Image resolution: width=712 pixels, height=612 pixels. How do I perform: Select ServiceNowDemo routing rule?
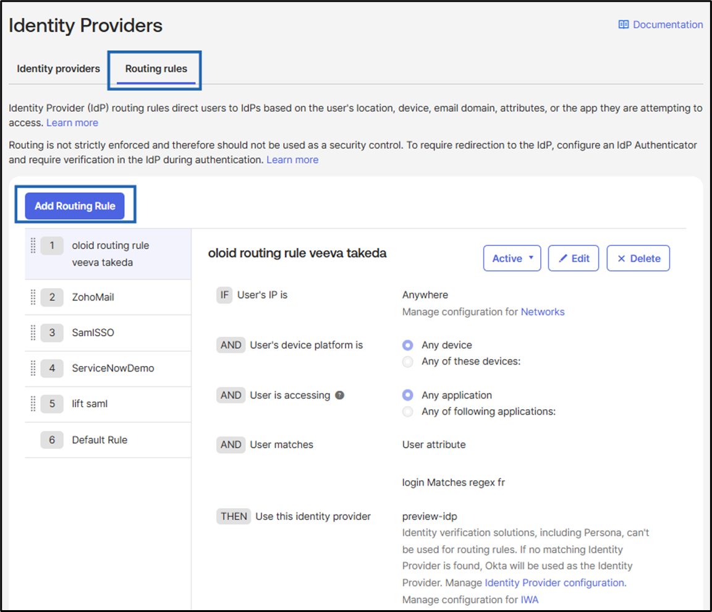108,368
